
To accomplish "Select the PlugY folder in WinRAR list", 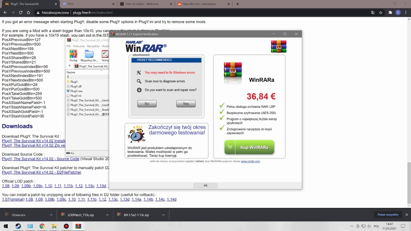I will (x=74, y=82).
